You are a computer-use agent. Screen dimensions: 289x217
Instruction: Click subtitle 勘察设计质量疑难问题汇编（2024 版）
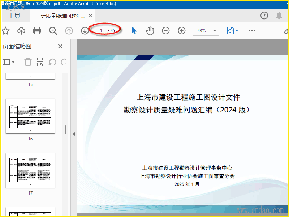click(187, 110)
